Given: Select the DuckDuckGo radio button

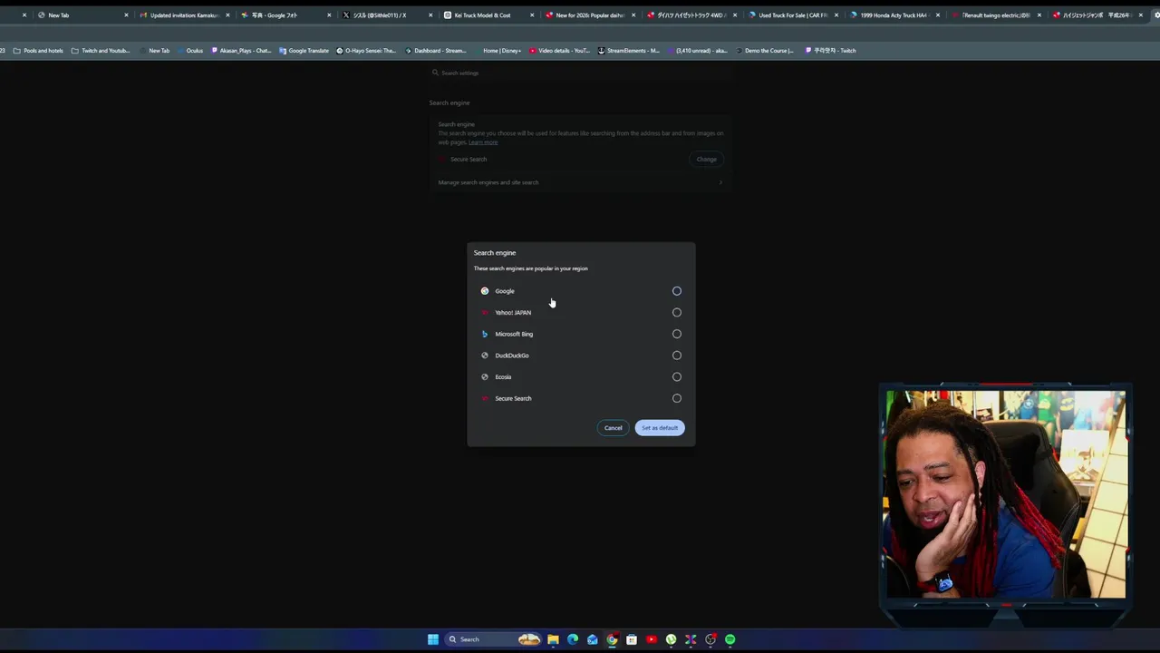Looking at the screenshot, I should pyautogui.click(x=677, y=356).
